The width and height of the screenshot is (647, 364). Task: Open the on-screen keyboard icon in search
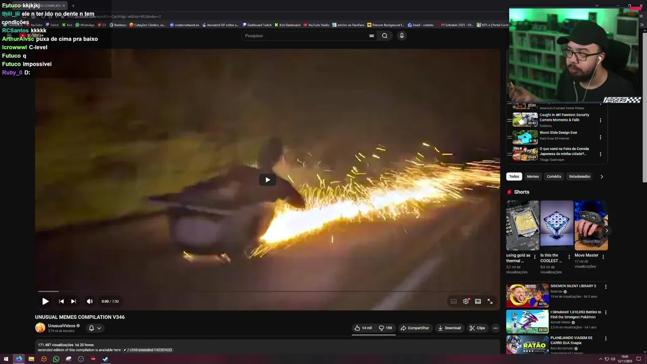click(x=372, y=35)
